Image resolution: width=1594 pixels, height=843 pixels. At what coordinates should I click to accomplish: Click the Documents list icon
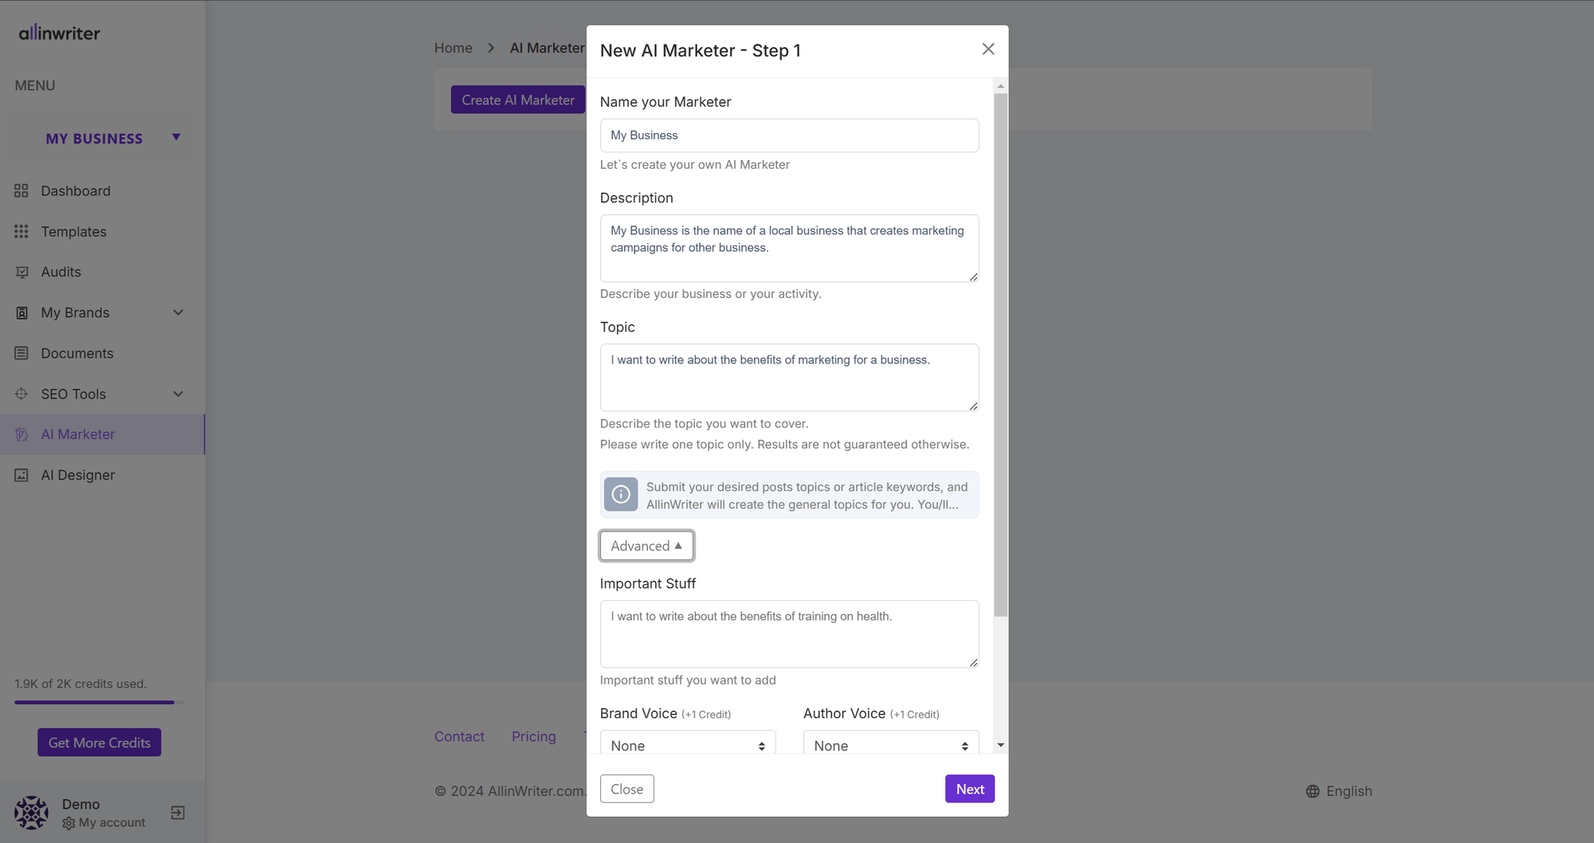click(x=22, y=353)
